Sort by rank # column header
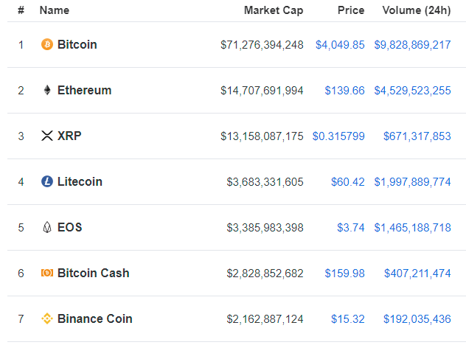 point(21,10)
